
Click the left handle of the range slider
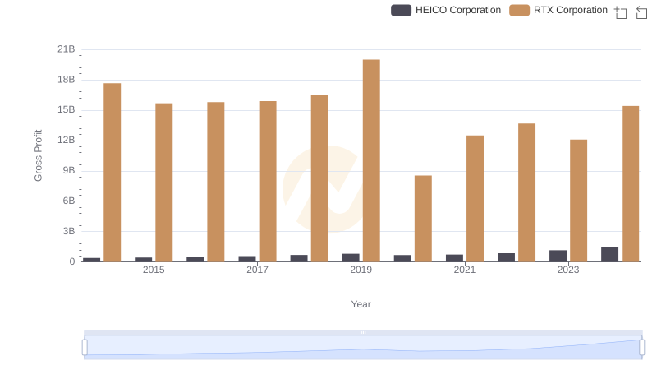coord(85,348)
